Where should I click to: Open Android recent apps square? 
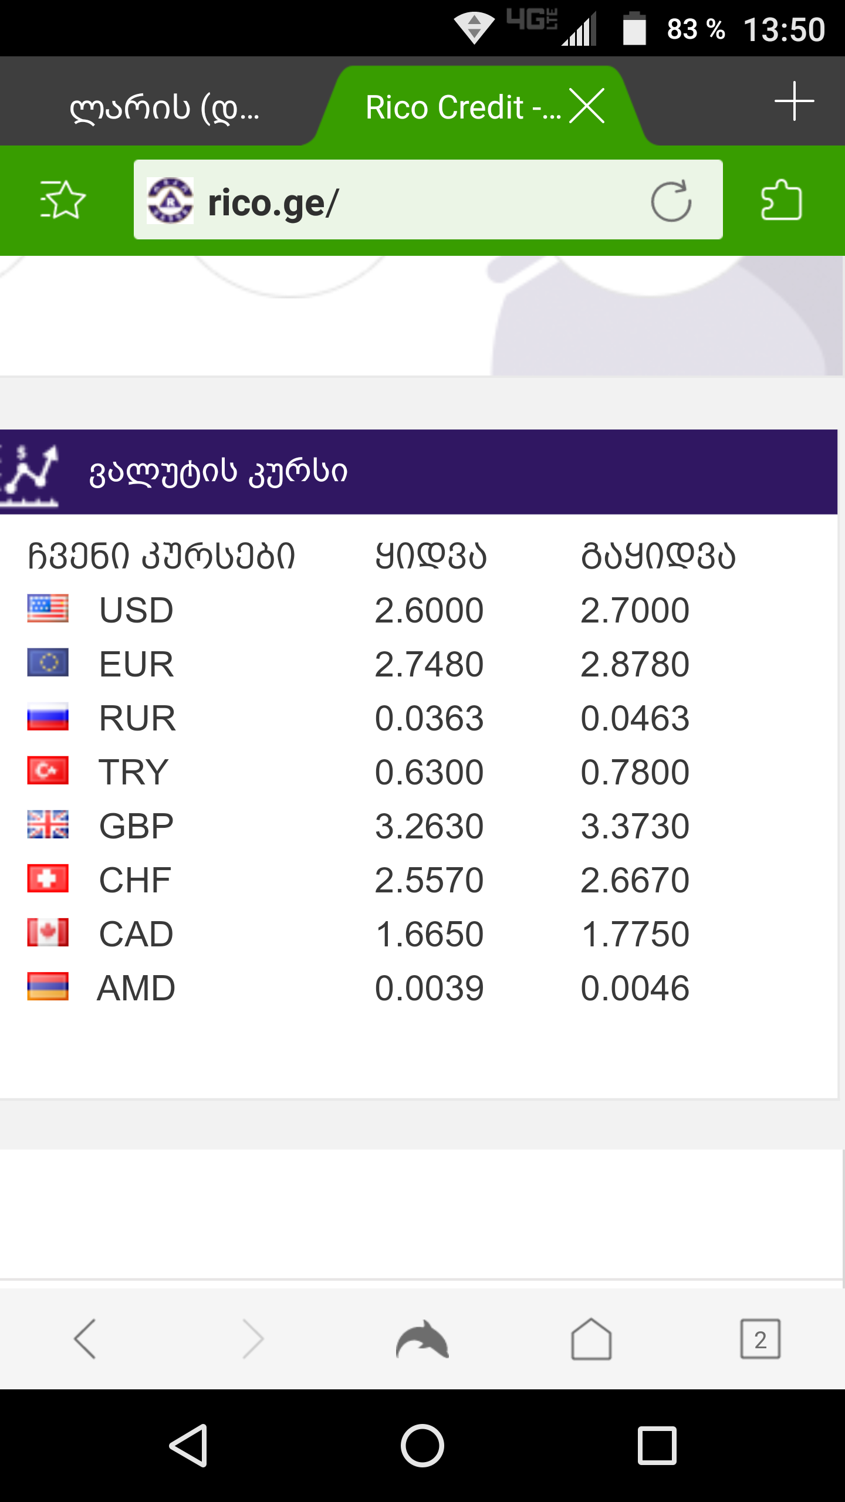pyautogui.click(x=657, y=1445)
